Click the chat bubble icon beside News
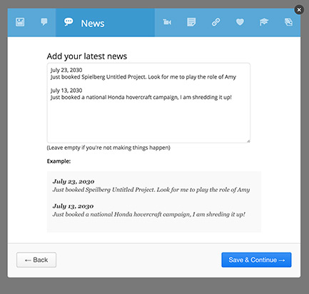309x294 pixels. point(69,22)
